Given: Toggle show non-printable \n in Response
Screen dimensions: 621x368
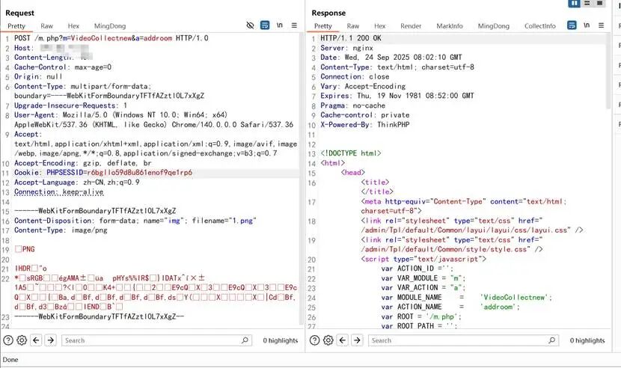Looking at the screenshot, I should pos(586,25).
